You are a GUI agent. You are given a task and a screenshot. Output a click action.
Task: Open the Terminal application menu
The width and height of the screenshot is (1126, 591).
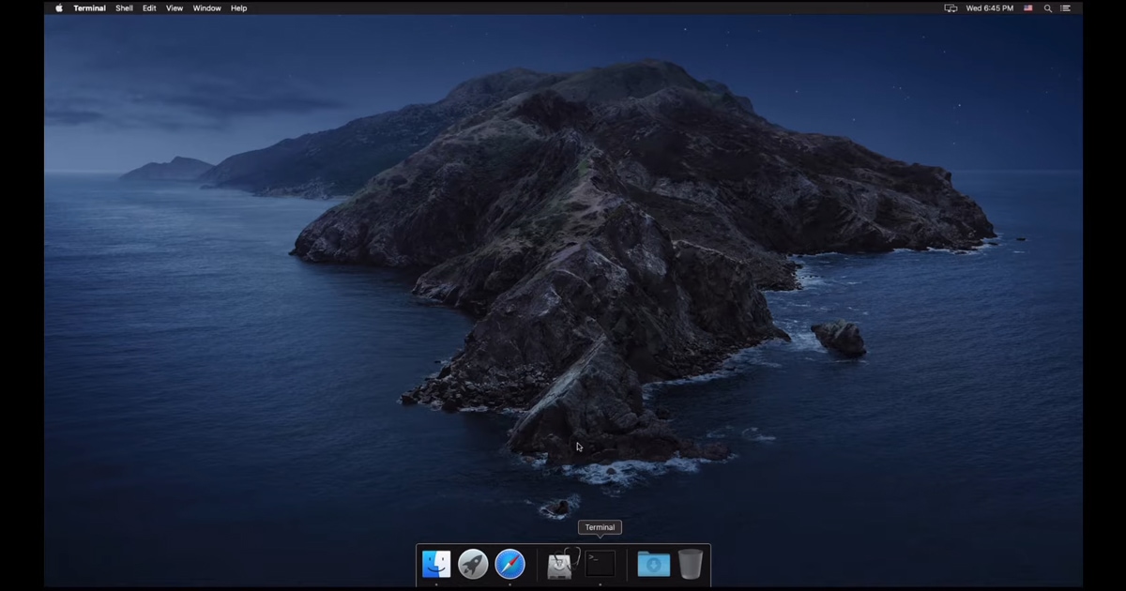(x=90, y=8)
